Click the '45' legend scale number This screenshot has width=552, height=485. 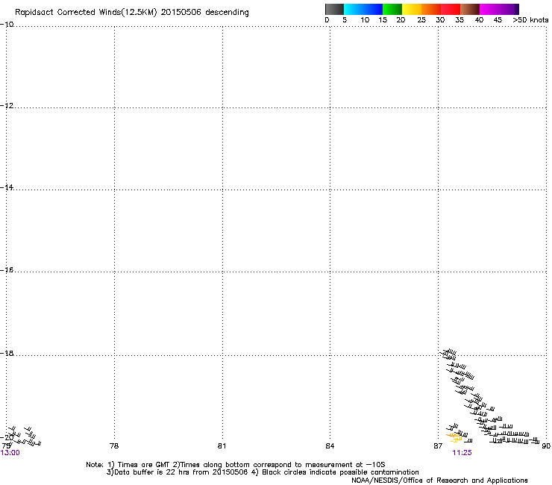(498, 20)
